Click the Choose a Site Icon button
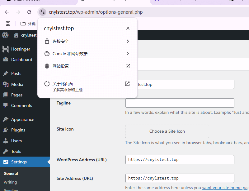This screenshot has height=191, width=249. coord(167,131)
